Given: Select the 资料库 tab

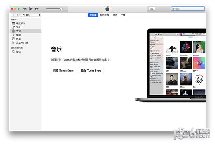Looking at the screenshot, I should point(93,15).
